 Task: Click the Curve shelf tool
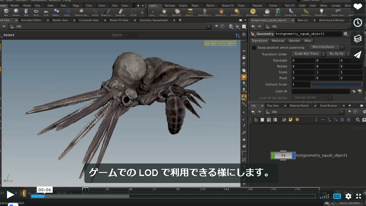coord(95,12)
